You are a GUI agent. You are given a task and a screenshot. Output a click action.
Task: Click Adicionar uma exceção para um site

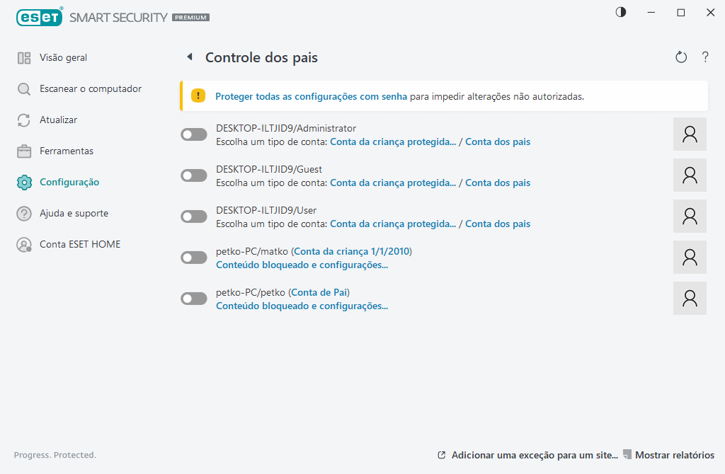point(535,455)
